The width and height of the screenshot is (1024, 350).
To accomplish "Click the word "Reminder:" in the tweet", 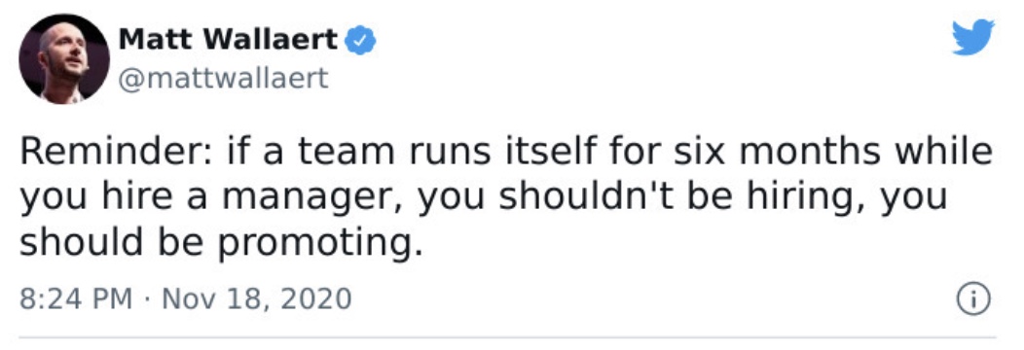I will (116, 152).
